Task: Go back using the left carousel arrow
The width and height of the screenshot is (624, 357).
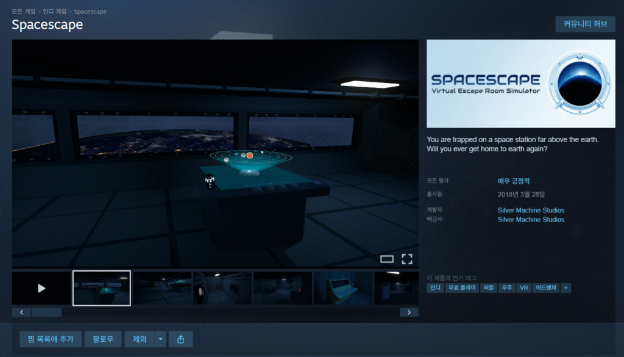Action: tap(21, 311)
